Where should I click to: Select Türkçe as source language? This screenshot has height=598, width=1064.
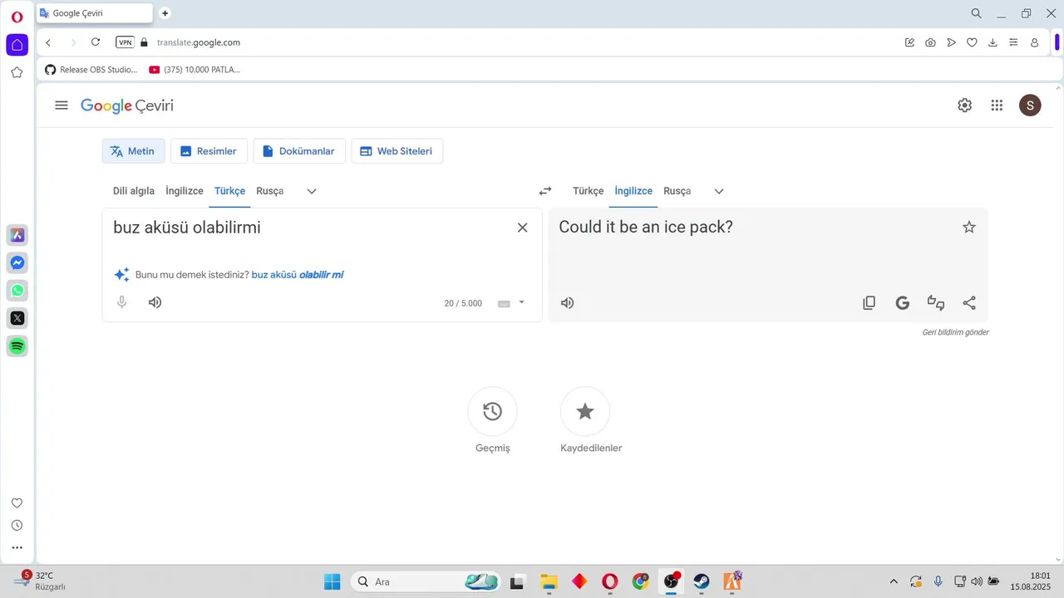pyautogui.click(x=229, y=191)
